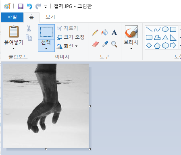Click the scissors cut icon
Viewport: 181px width, 155px height.
(x=29, y=29)
